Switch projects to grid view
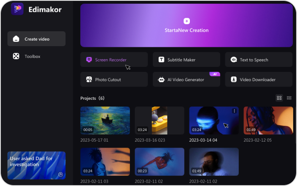The height and width of the screenshot is (186, 297). 279,98
